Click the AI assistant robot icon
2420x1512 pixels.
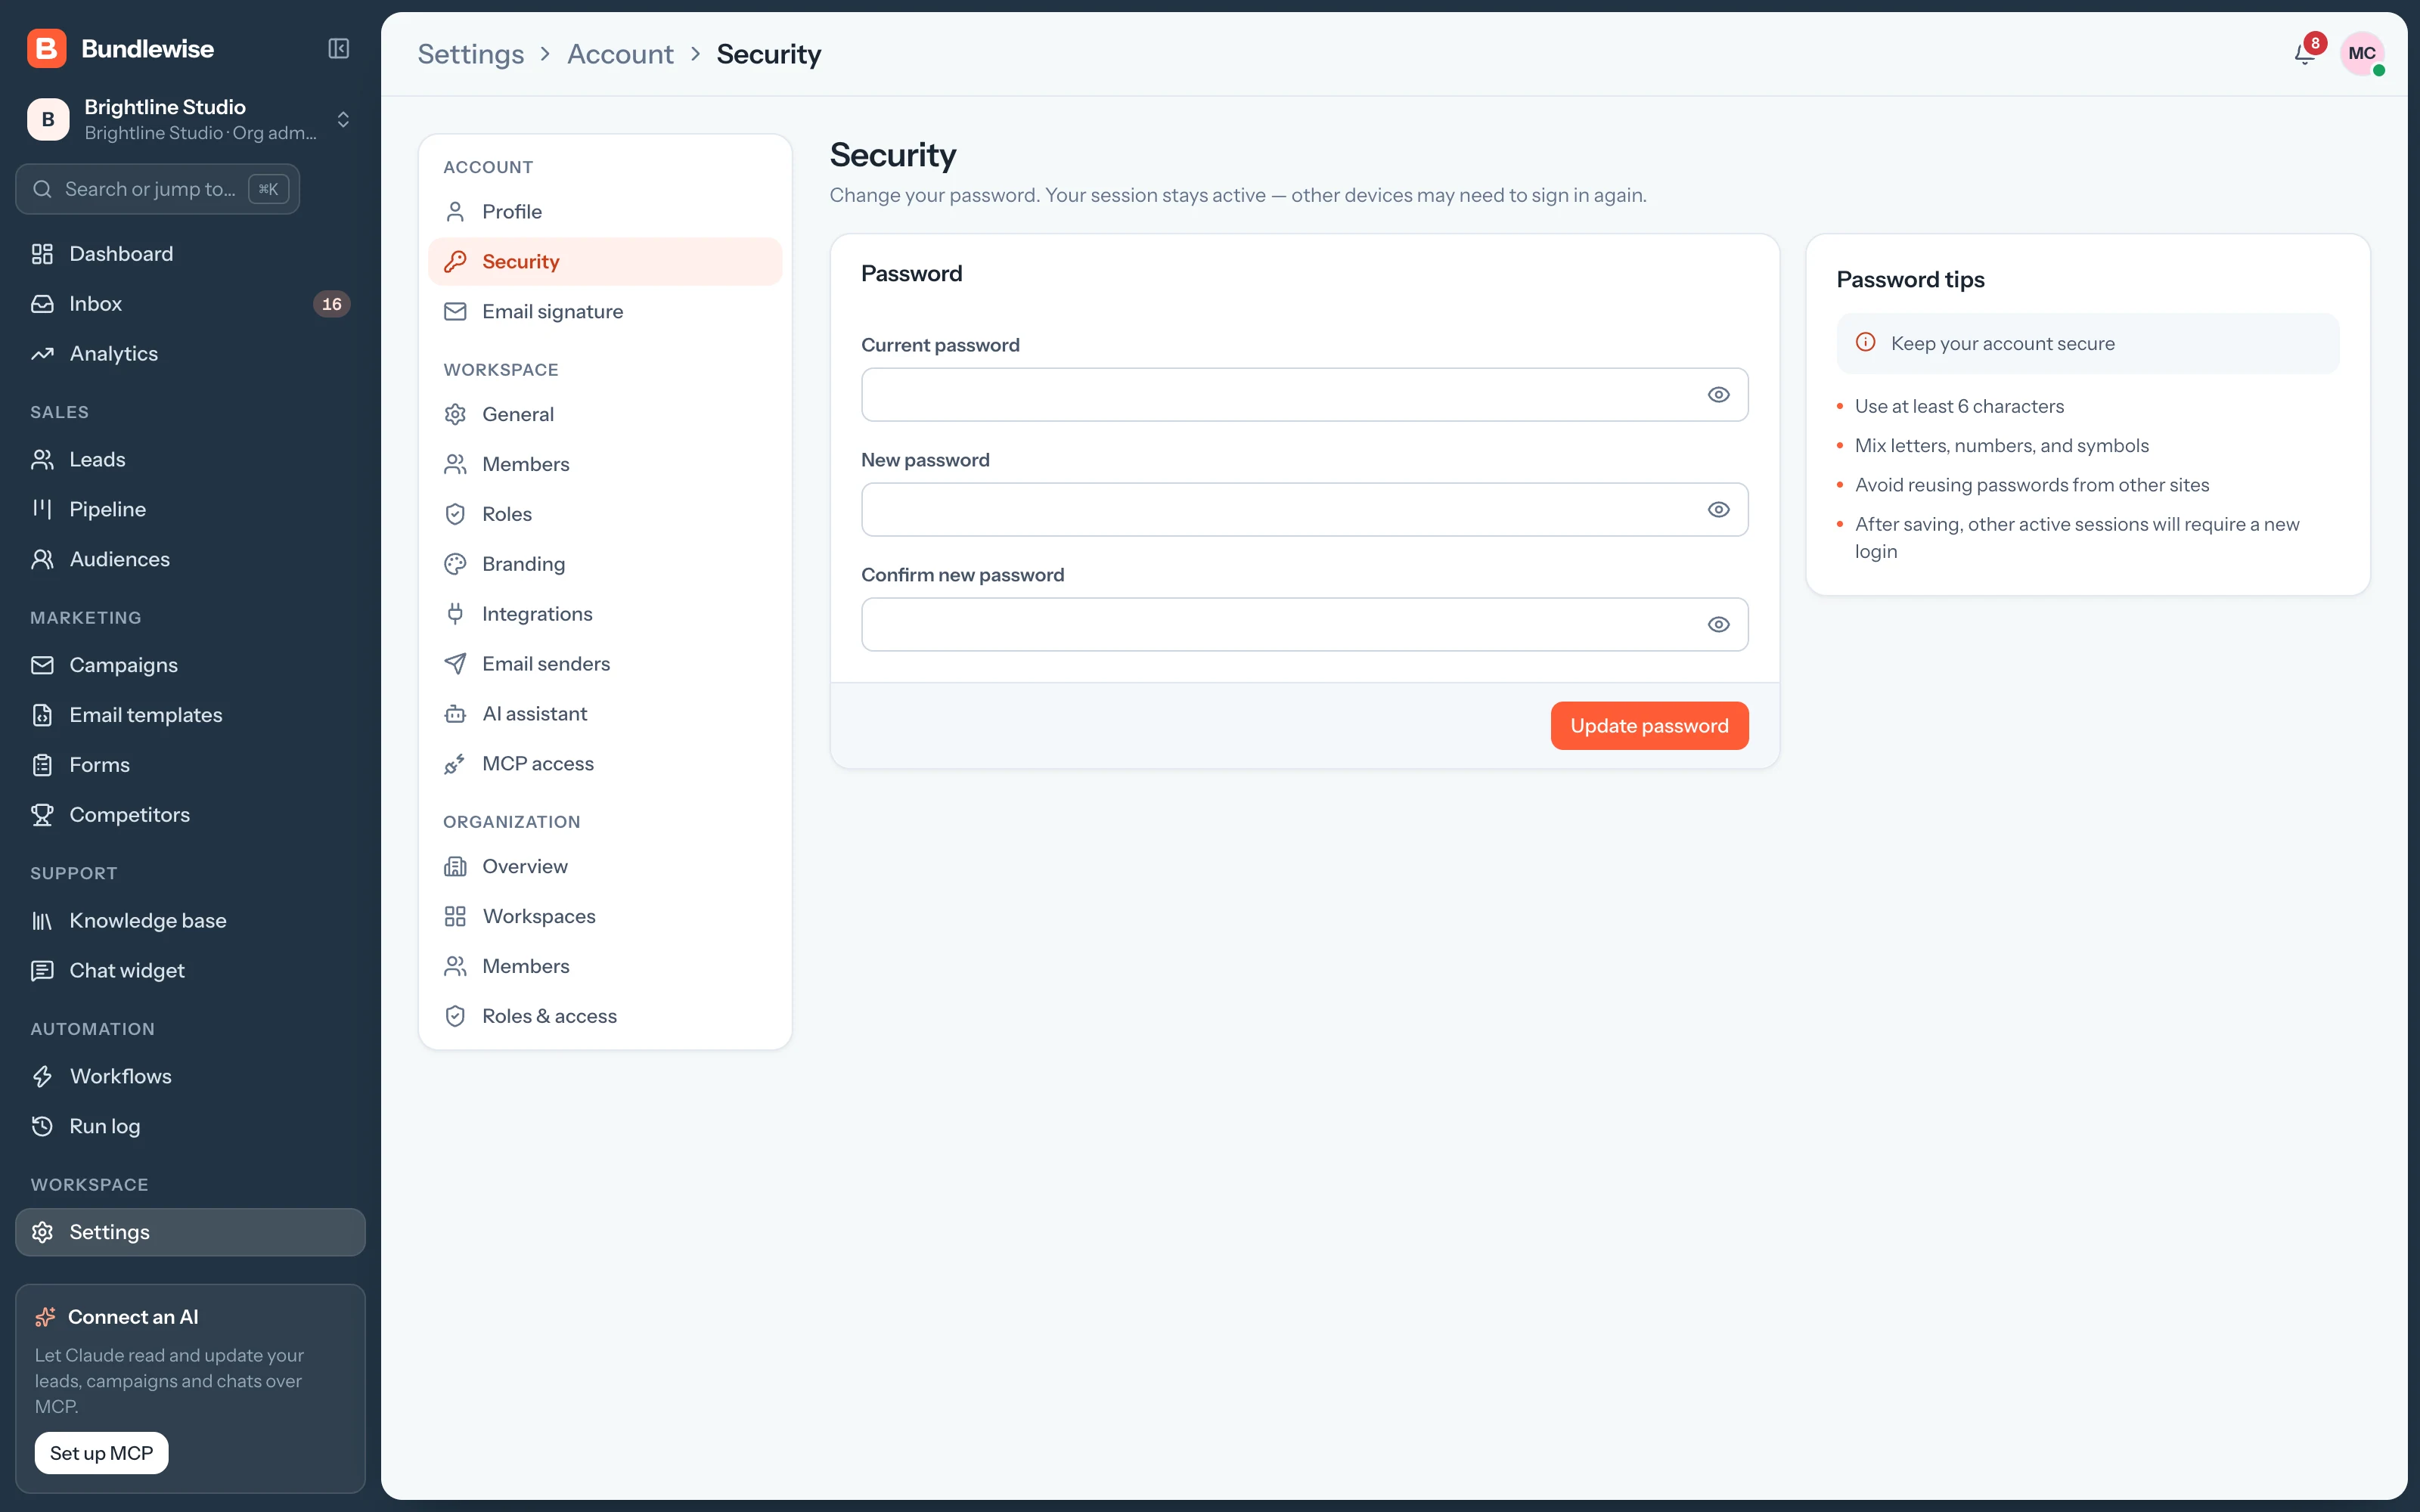pos(455,714)
